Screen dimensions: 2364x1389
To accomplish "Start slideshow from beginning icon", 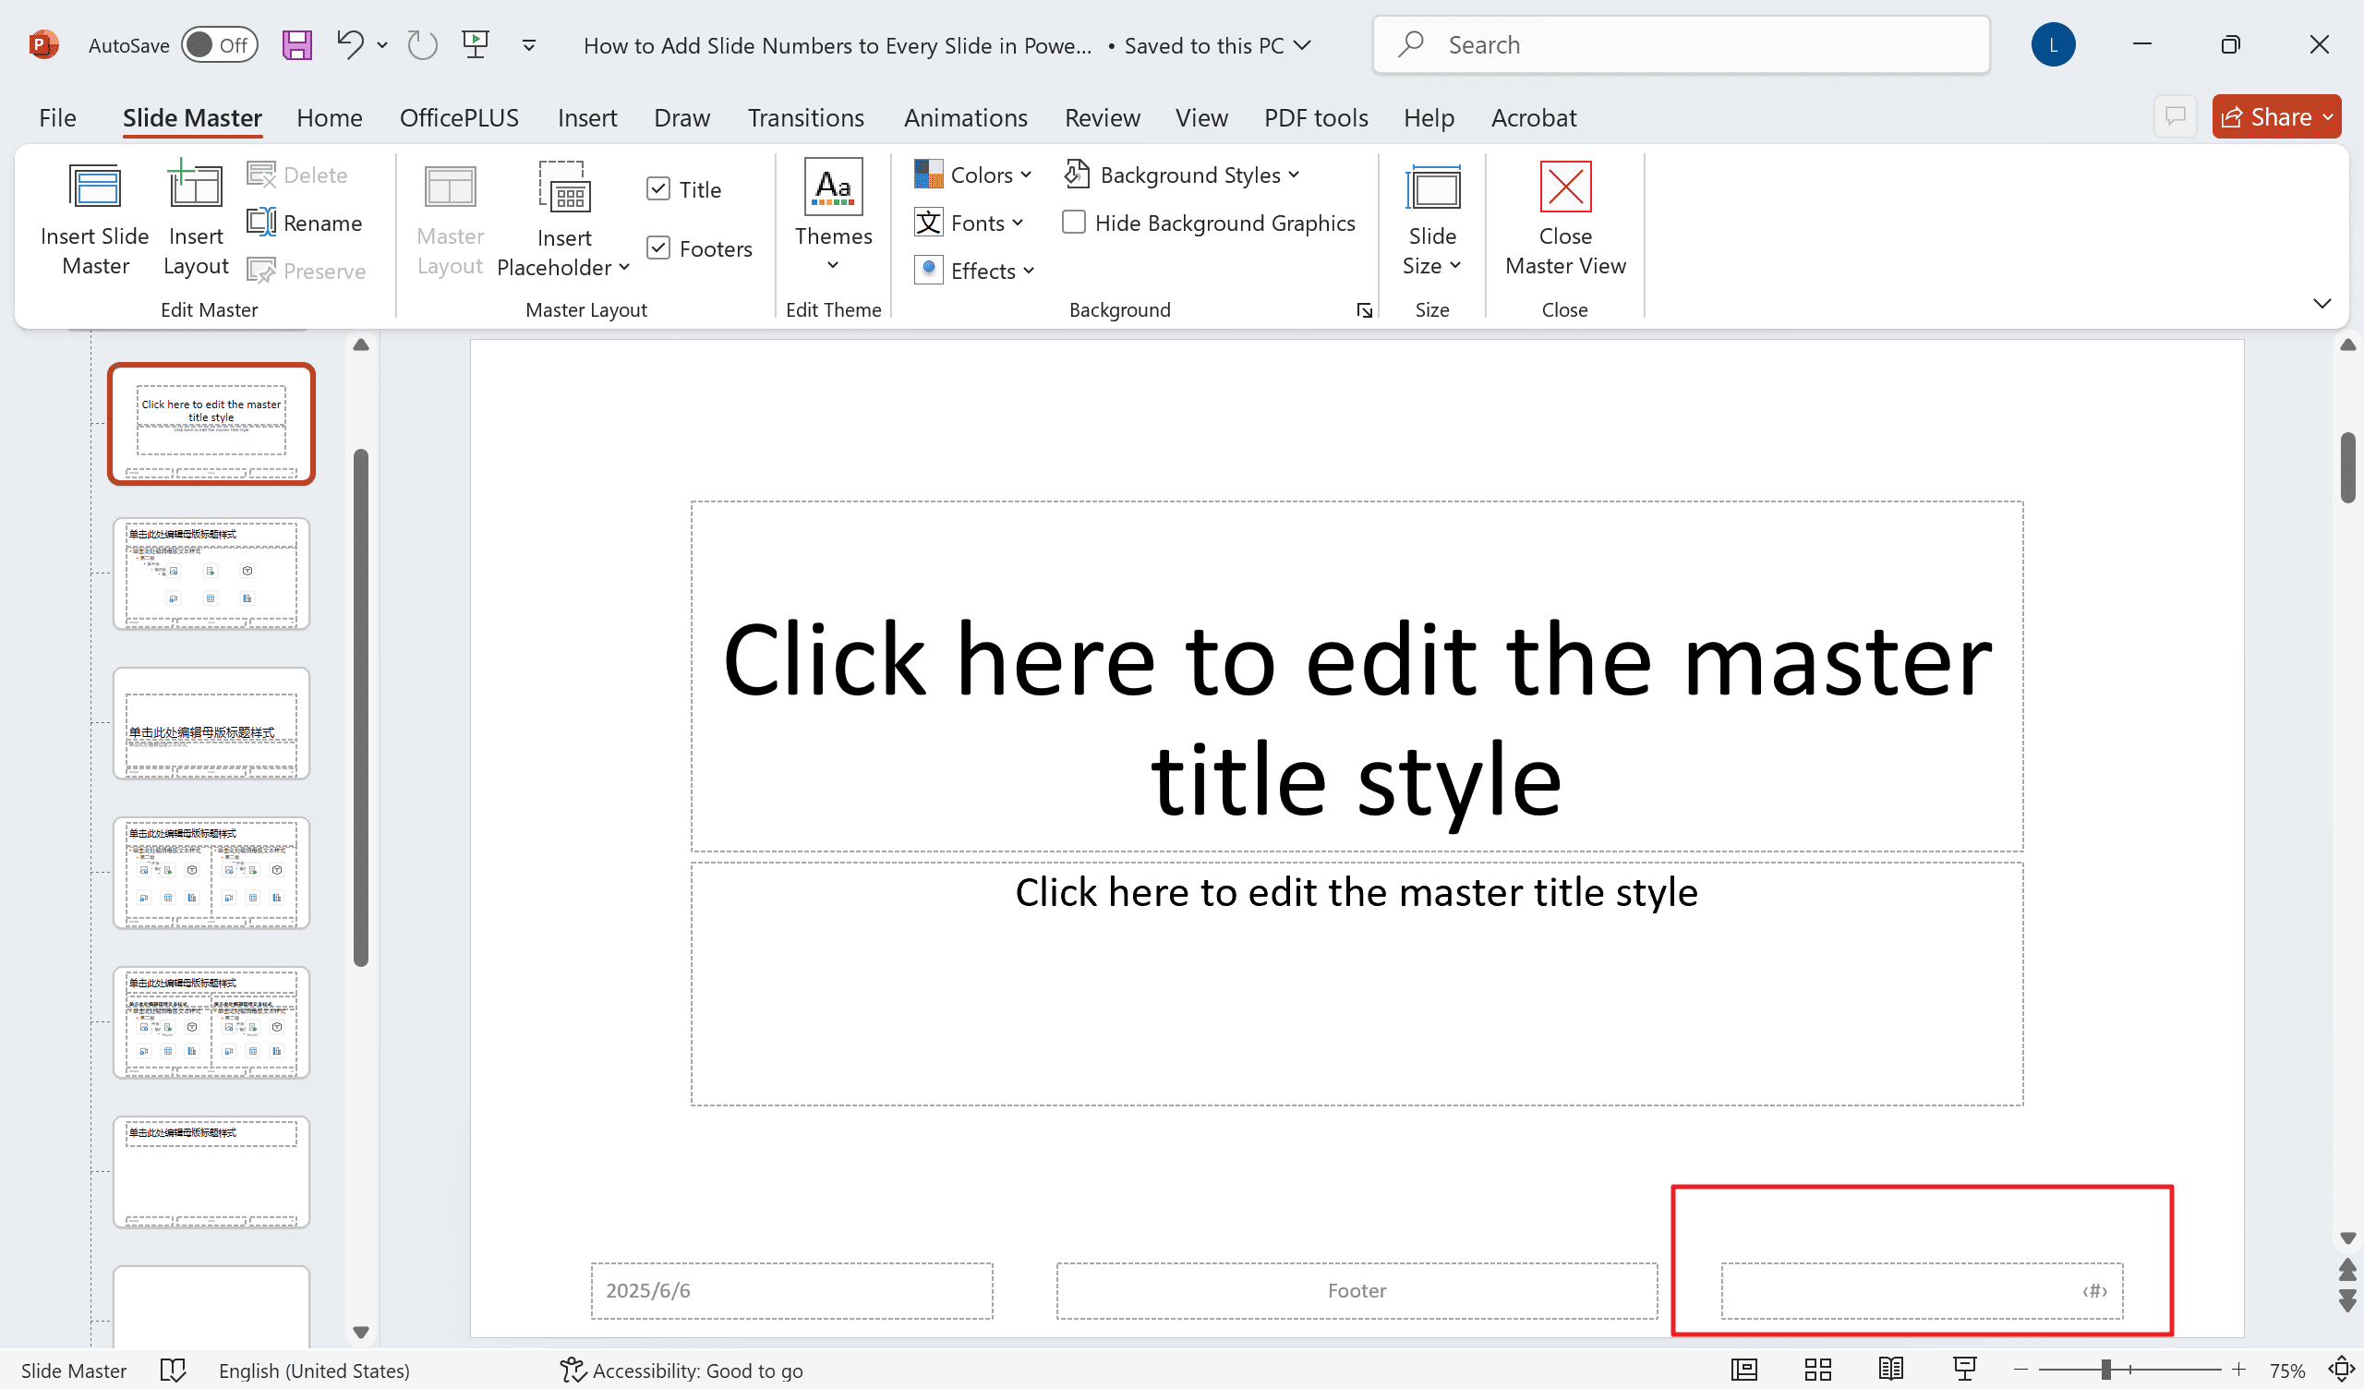I will pyautogui.click(x=476, y=45).
